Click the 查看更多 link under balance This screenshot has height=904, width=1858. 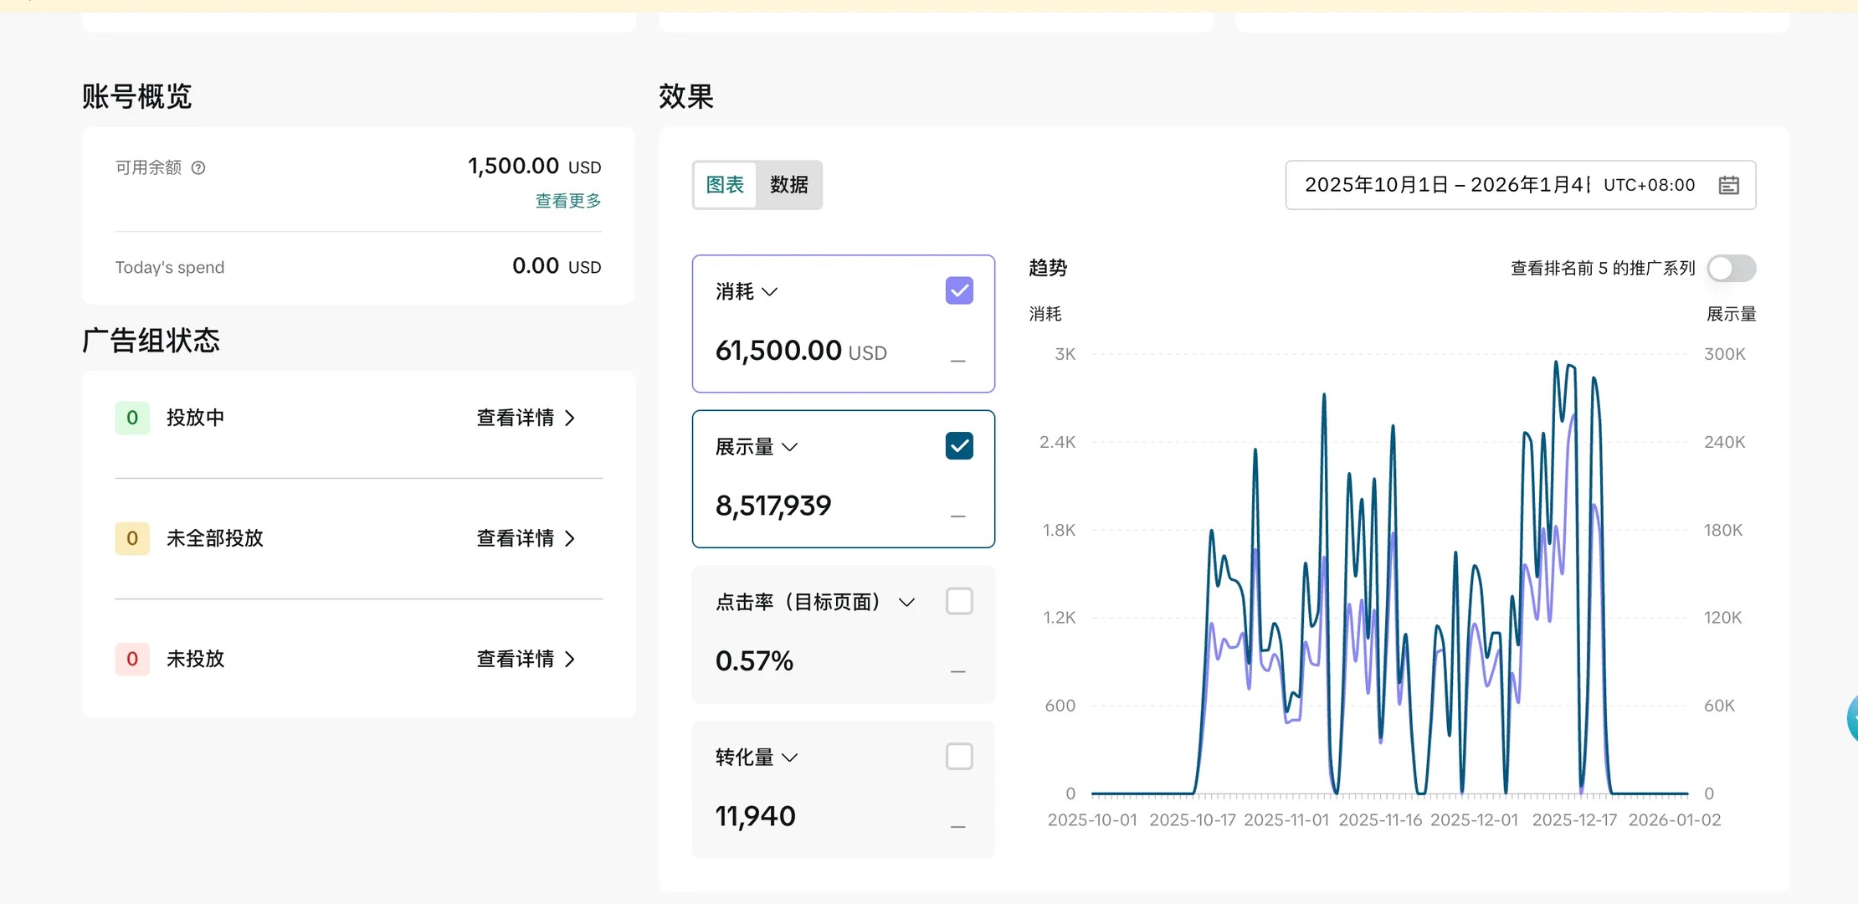tap(567, 201)
